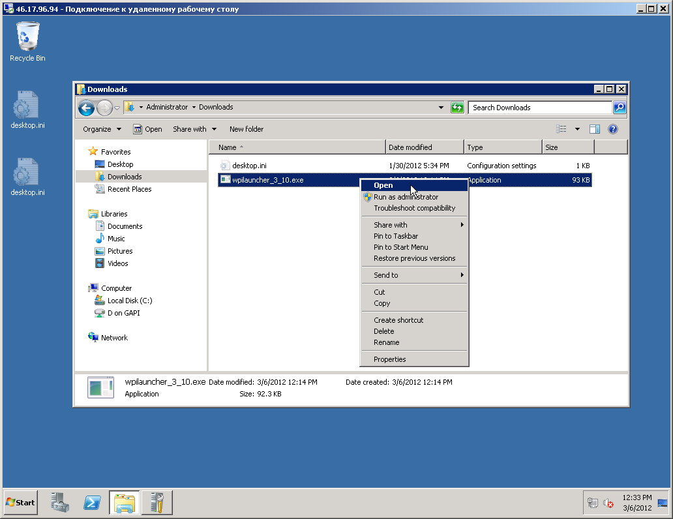Screen dimensions: 673x519
Task: Click the Forward navigation arrow
Action: point(104,108)
